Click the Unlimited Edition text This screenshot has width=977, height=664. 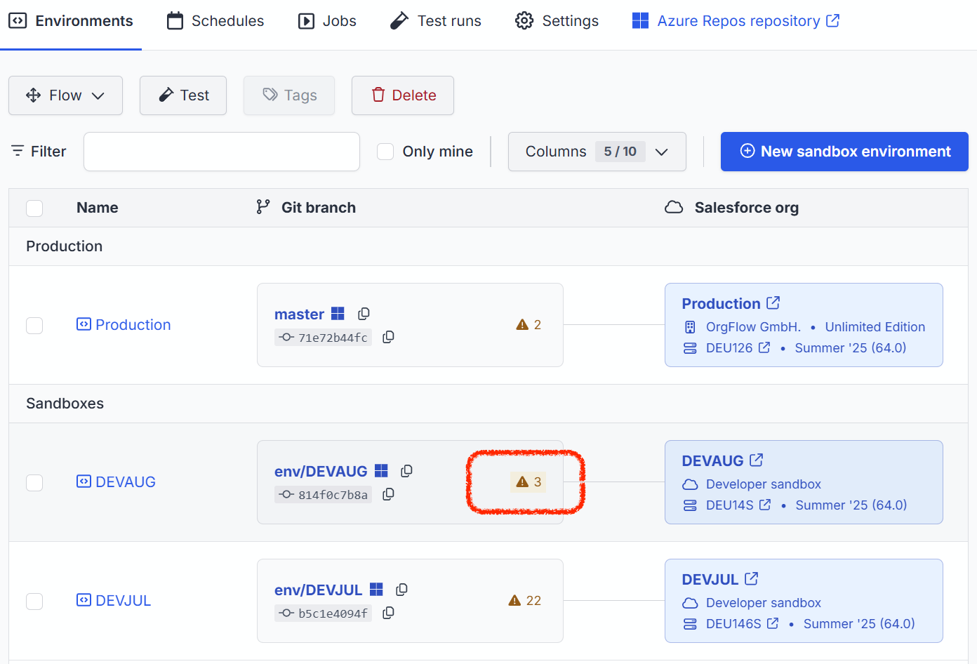click(875, 327)
